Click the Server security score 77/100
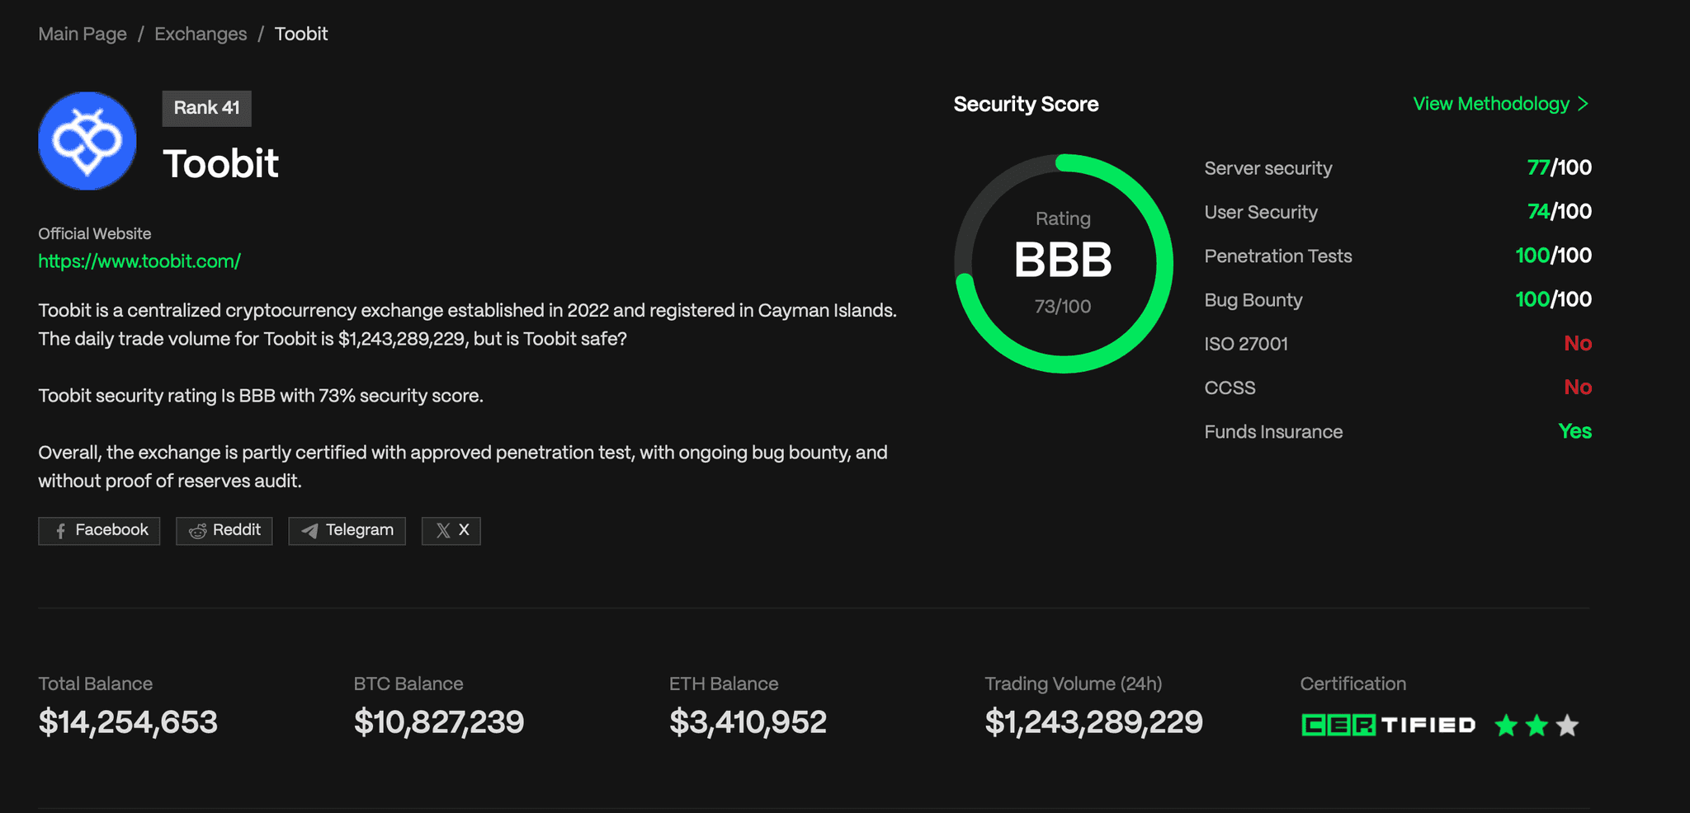The width and height of the screenshot is (1690, 813). click(x=1559, y=168)
